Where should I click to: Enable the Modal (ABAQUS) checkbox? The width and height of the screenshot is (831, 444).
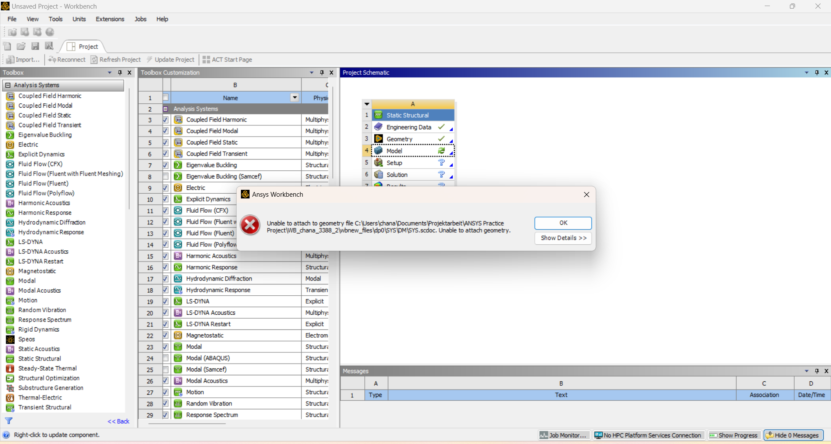166,358
